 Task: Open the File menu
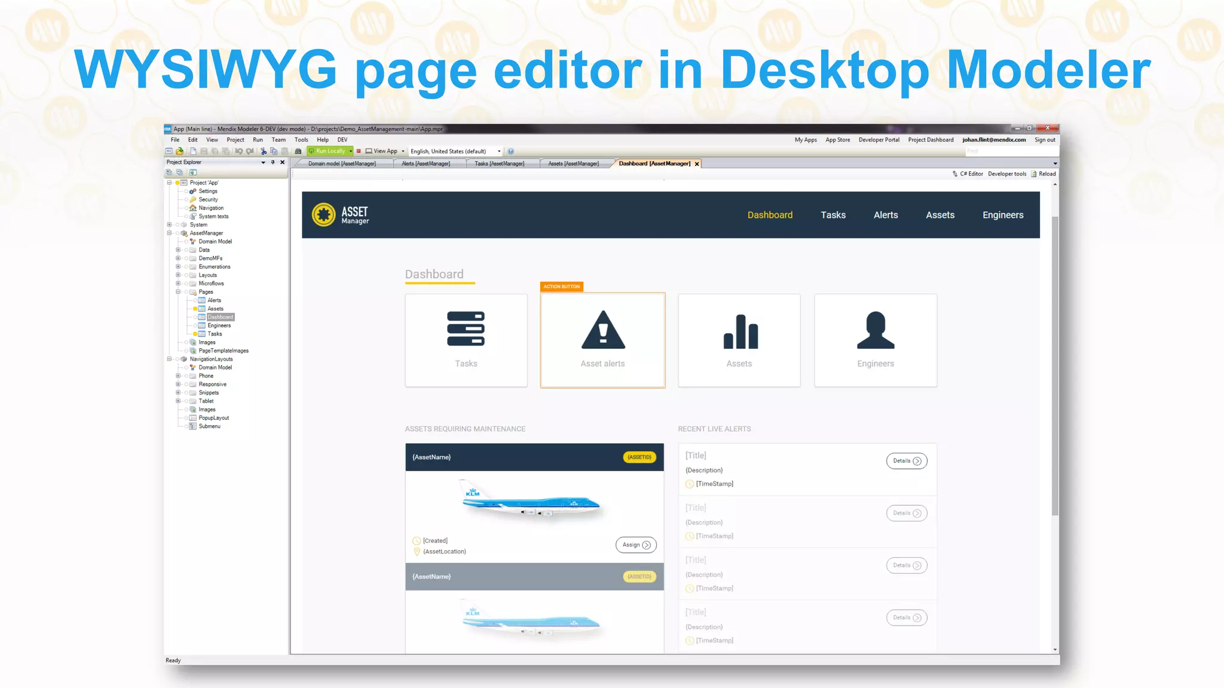tap(175, 140)
